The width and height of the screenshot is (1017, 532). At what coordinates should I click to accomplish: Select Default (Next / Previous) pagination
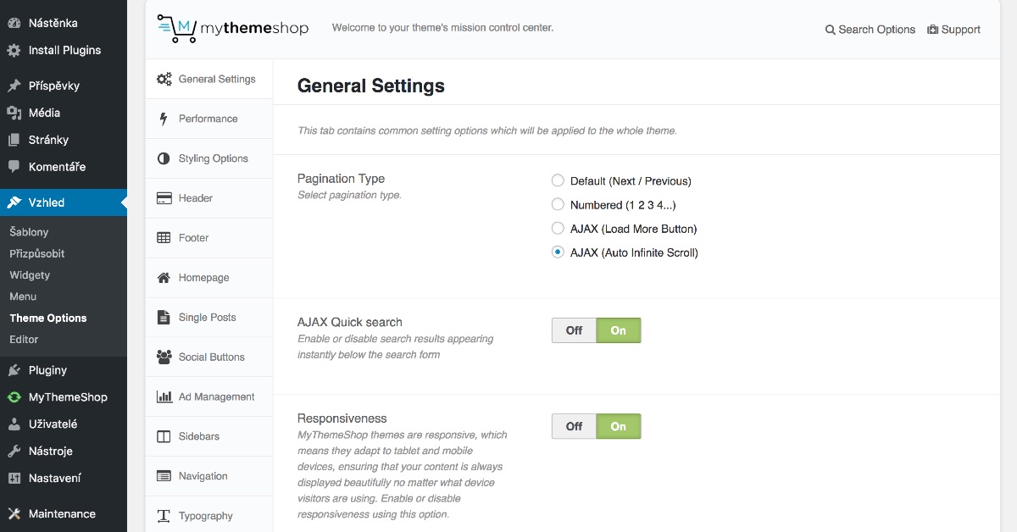tap(558, 180)
